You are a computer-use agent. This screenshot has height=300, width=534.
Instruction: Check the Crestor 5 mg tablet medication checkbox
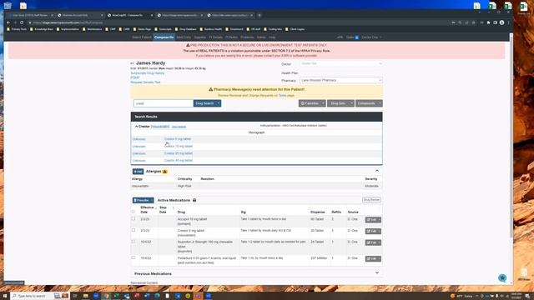tap(133, 230)
